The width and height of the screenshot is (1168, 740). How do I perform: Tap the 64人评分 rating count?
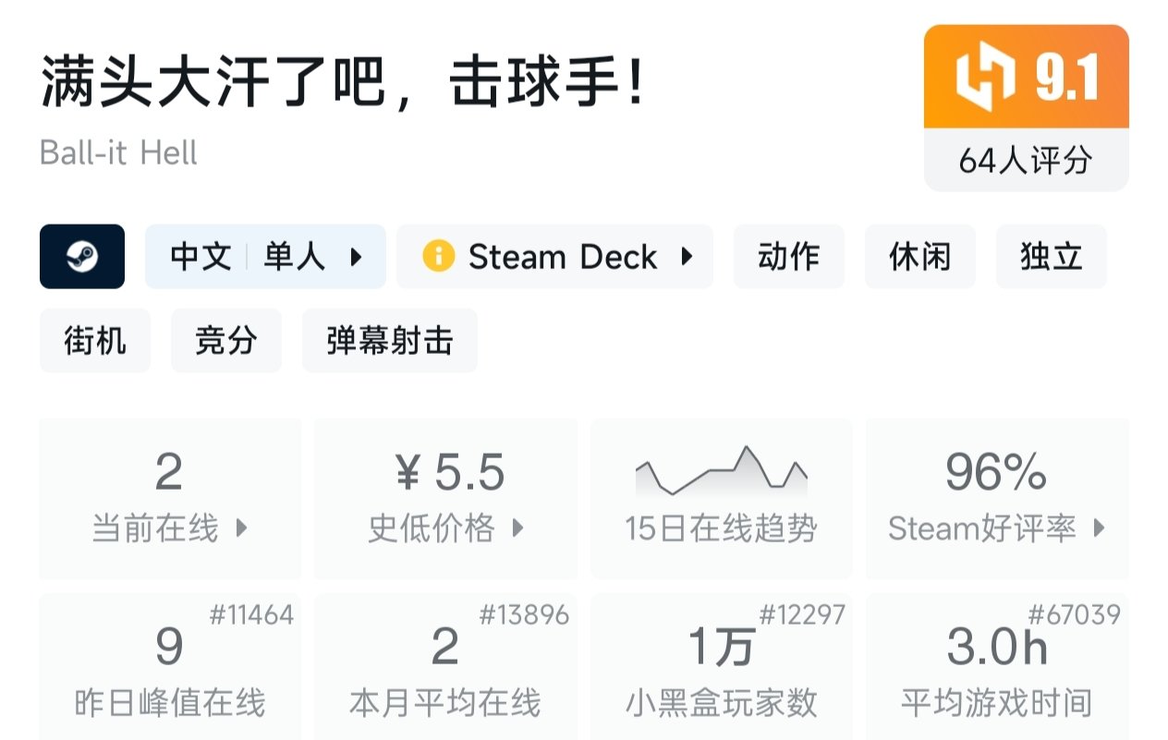1026,161
